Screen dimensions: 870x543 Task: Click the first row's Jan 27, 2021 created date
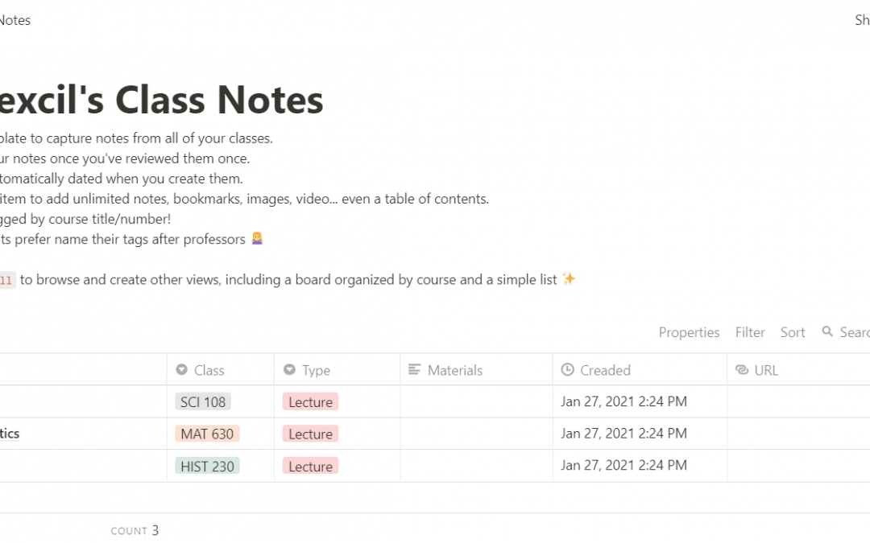623,401
